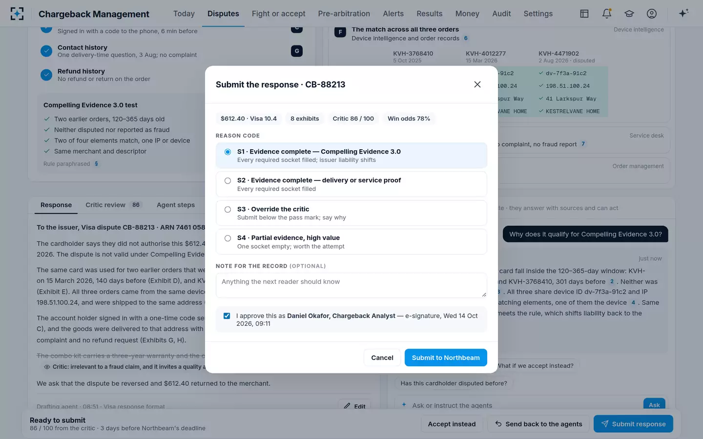
Task: Click the Ask or instruct the agents field
Action: point(525,405)
